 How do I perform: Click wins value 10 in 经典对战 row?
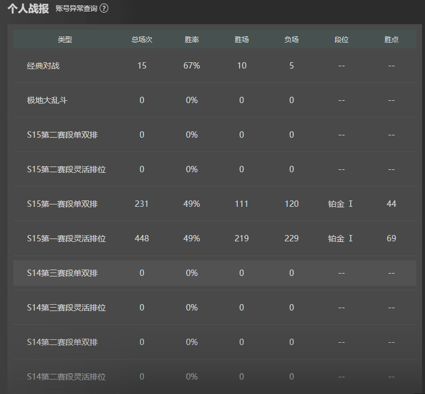pos(241,66)
